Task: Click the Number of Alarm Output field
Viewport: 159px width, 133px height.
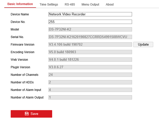Action: (90, 97)
